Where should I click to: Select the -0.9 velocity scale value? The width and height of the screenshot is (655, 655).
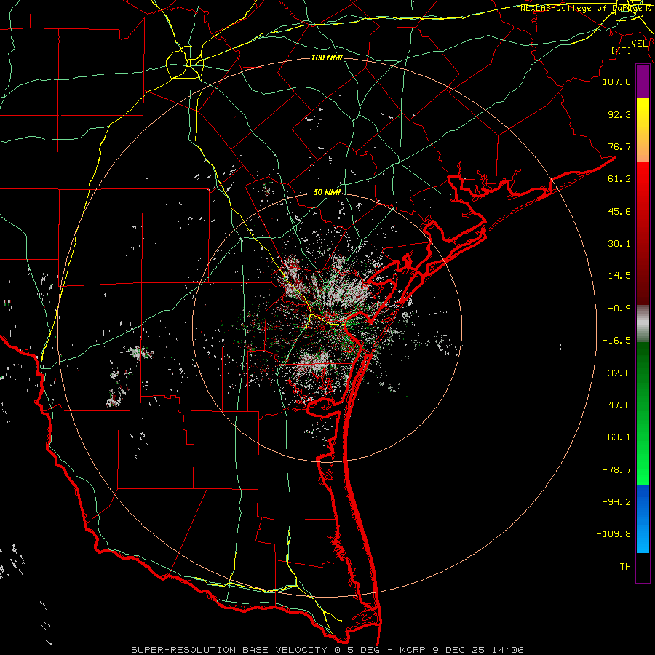pyautogui.click(x=619, y=309)
